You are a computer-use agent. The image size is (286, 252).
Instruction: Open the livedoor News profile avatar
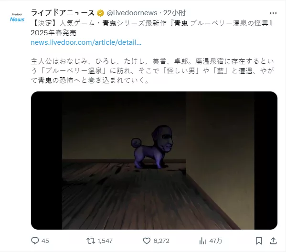17,18
